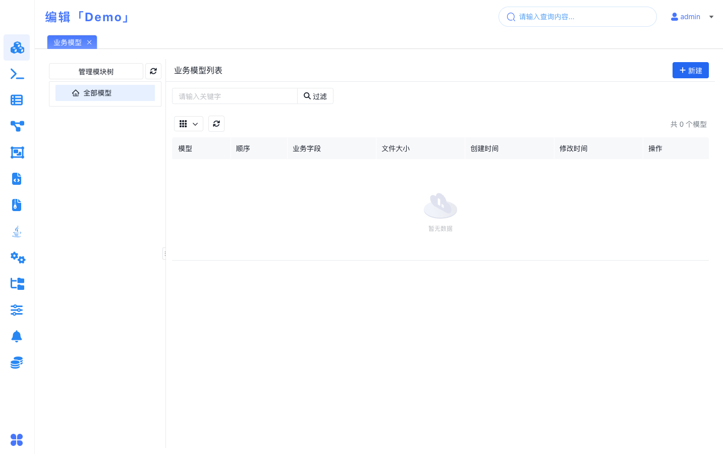Image resolution: width=723 pixels, height=454 pixels.
Task: Click the 编辑「Demo」 page title
Action: (88, 17)
